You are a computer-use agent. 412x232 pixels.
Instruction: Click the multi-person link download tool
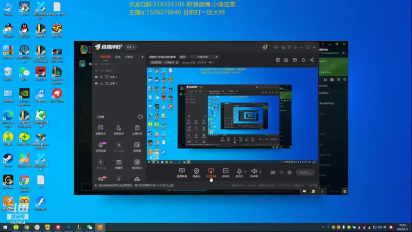coord(119,147)
